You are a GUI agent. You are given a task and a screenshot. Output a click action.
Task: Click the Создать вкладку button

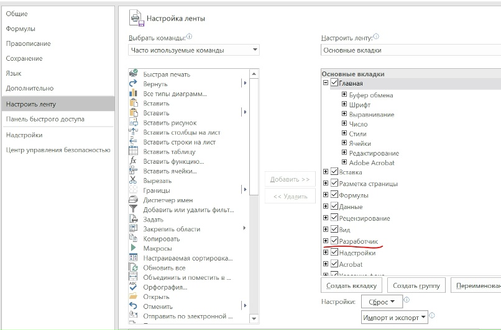(x=351, y=285)
